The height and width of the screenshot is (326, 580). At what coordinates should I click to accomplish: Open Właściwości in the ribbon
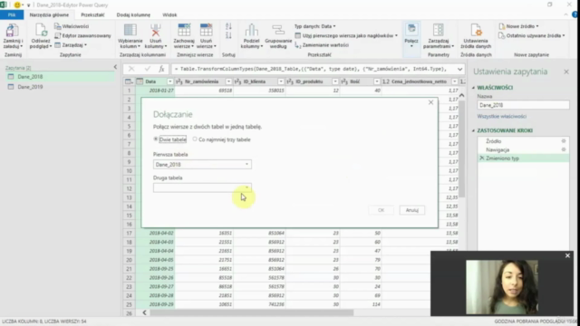pyautogui.click(x=72, y=26)
